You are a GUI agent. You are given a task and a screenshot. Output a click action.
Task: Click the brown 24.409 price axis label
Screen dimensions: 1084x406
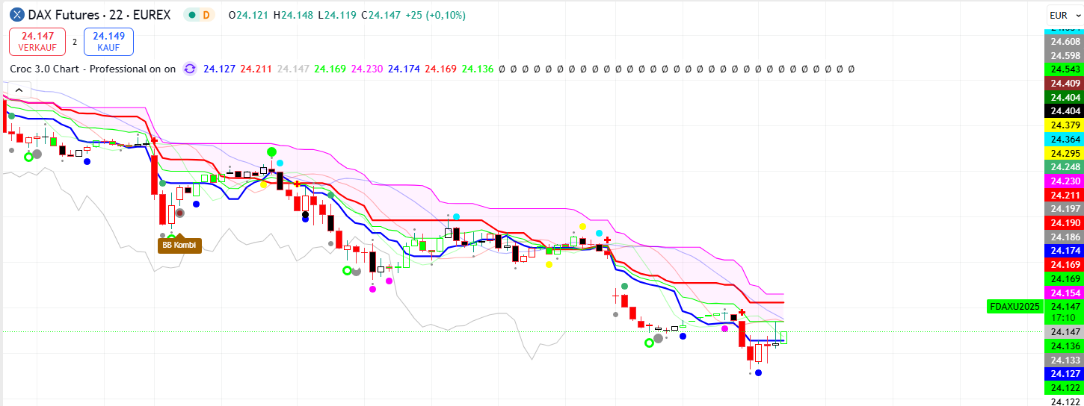tap(1065, 83)
